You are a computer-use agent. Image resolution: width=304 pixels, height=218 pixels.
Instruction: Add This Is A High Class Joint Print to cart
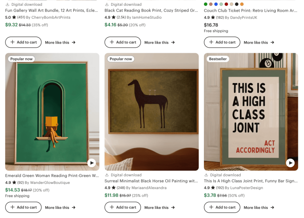(x=222, y=207)
